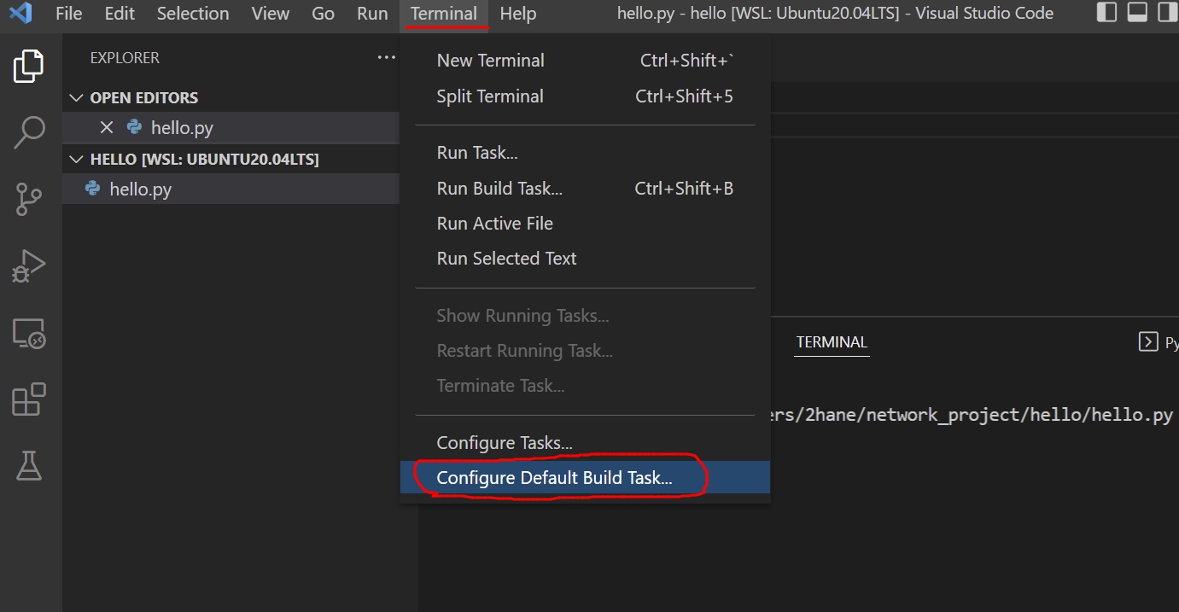Click the terminal shell icon beside Py
The width and height of the screenshot is (1179, 612).
(x=1148, y=342)
